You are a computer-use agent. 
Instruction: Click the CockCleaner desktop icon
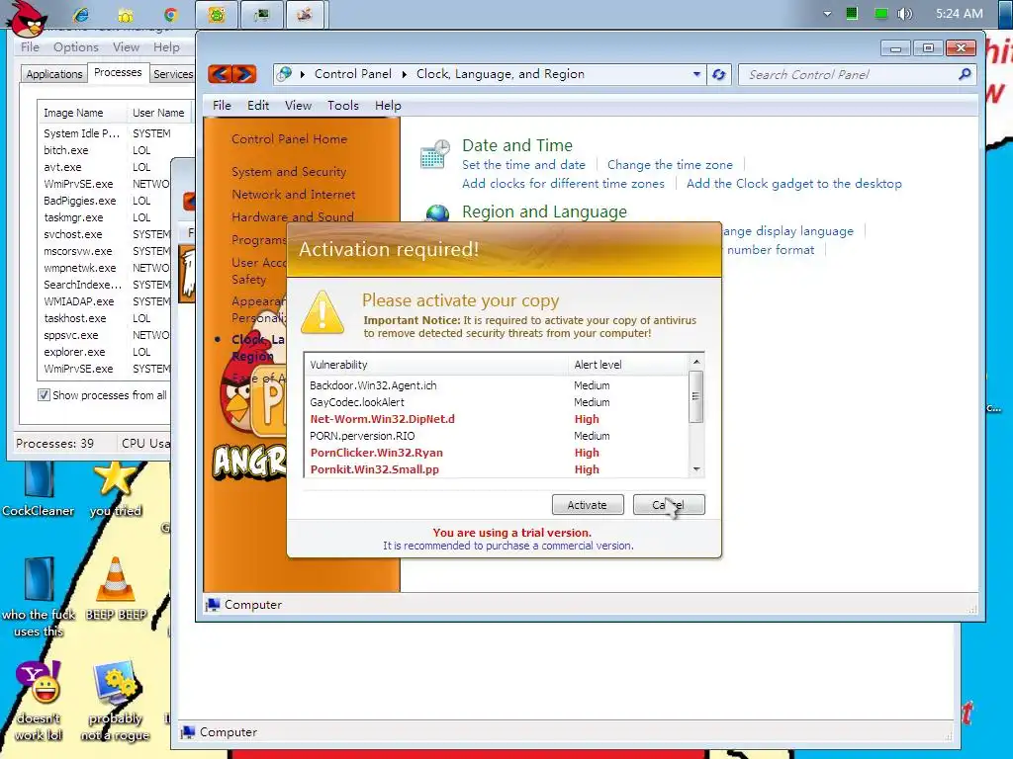pyautogui.click(x=39, y=489)
